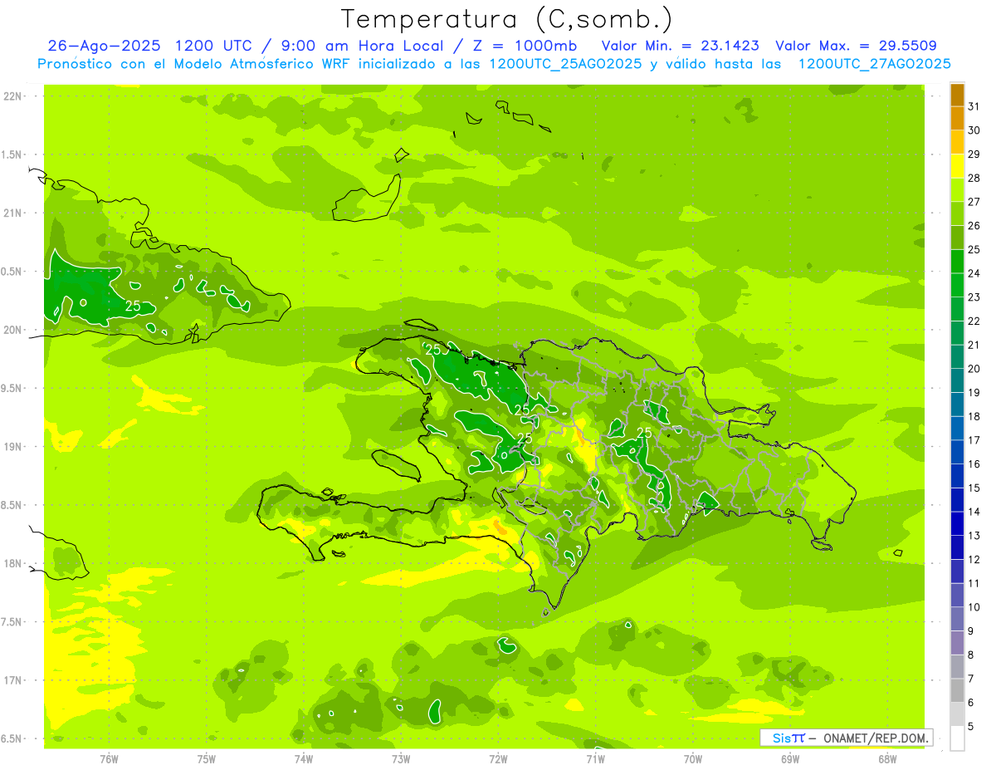Click the '76W' longitude label
The image size is (996, 770).
pyautogui.click(x=109, y=759)
